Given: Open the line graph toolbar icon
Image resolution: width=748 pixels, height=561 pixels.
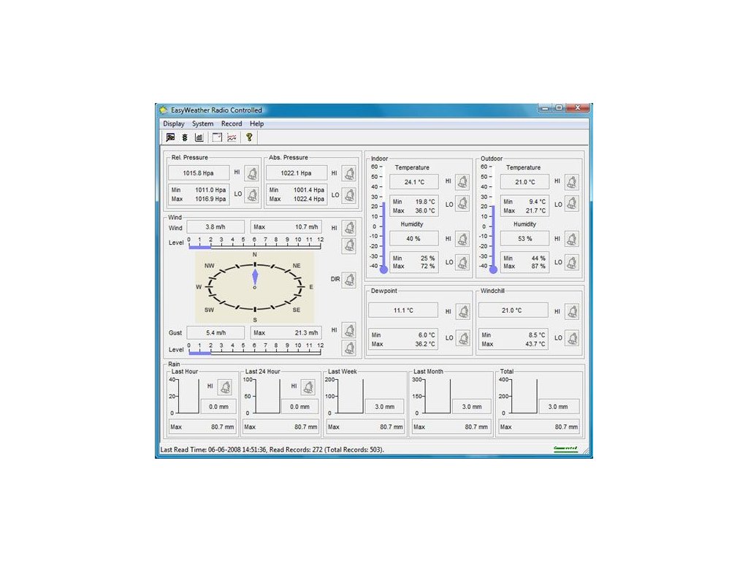Looking at the screenshot, I should (232, 137).
